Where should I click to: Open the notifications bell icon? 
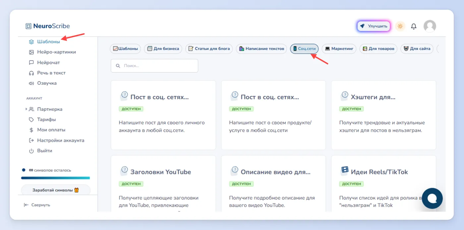(x=414, y=26)
